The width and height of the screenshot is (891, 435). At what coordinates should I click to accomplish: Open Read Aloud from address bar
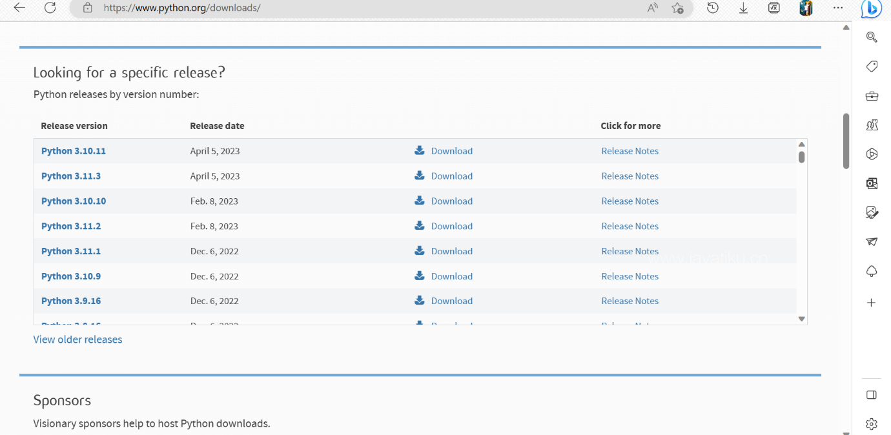pyautogui.click(x=653, y=8)
